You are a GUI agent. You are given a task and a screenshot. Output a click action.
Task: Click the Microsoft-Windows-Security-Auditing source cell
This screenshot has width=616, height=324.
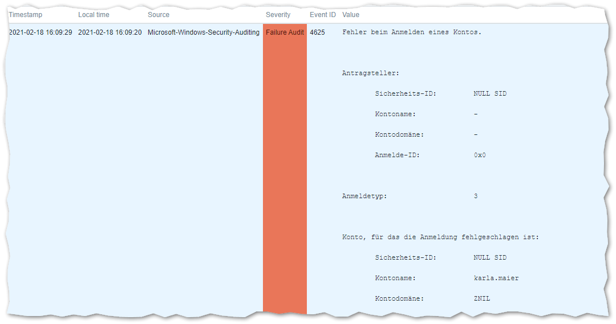pyautogui.click(x=203, y=32)
